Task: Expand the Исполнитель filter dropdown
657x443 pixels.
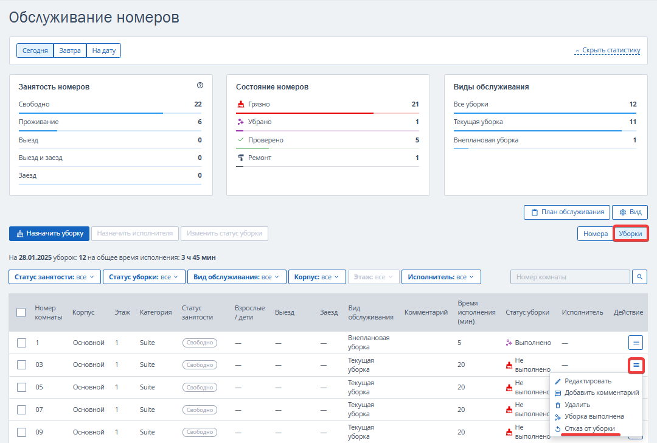Action: [441, 277]
